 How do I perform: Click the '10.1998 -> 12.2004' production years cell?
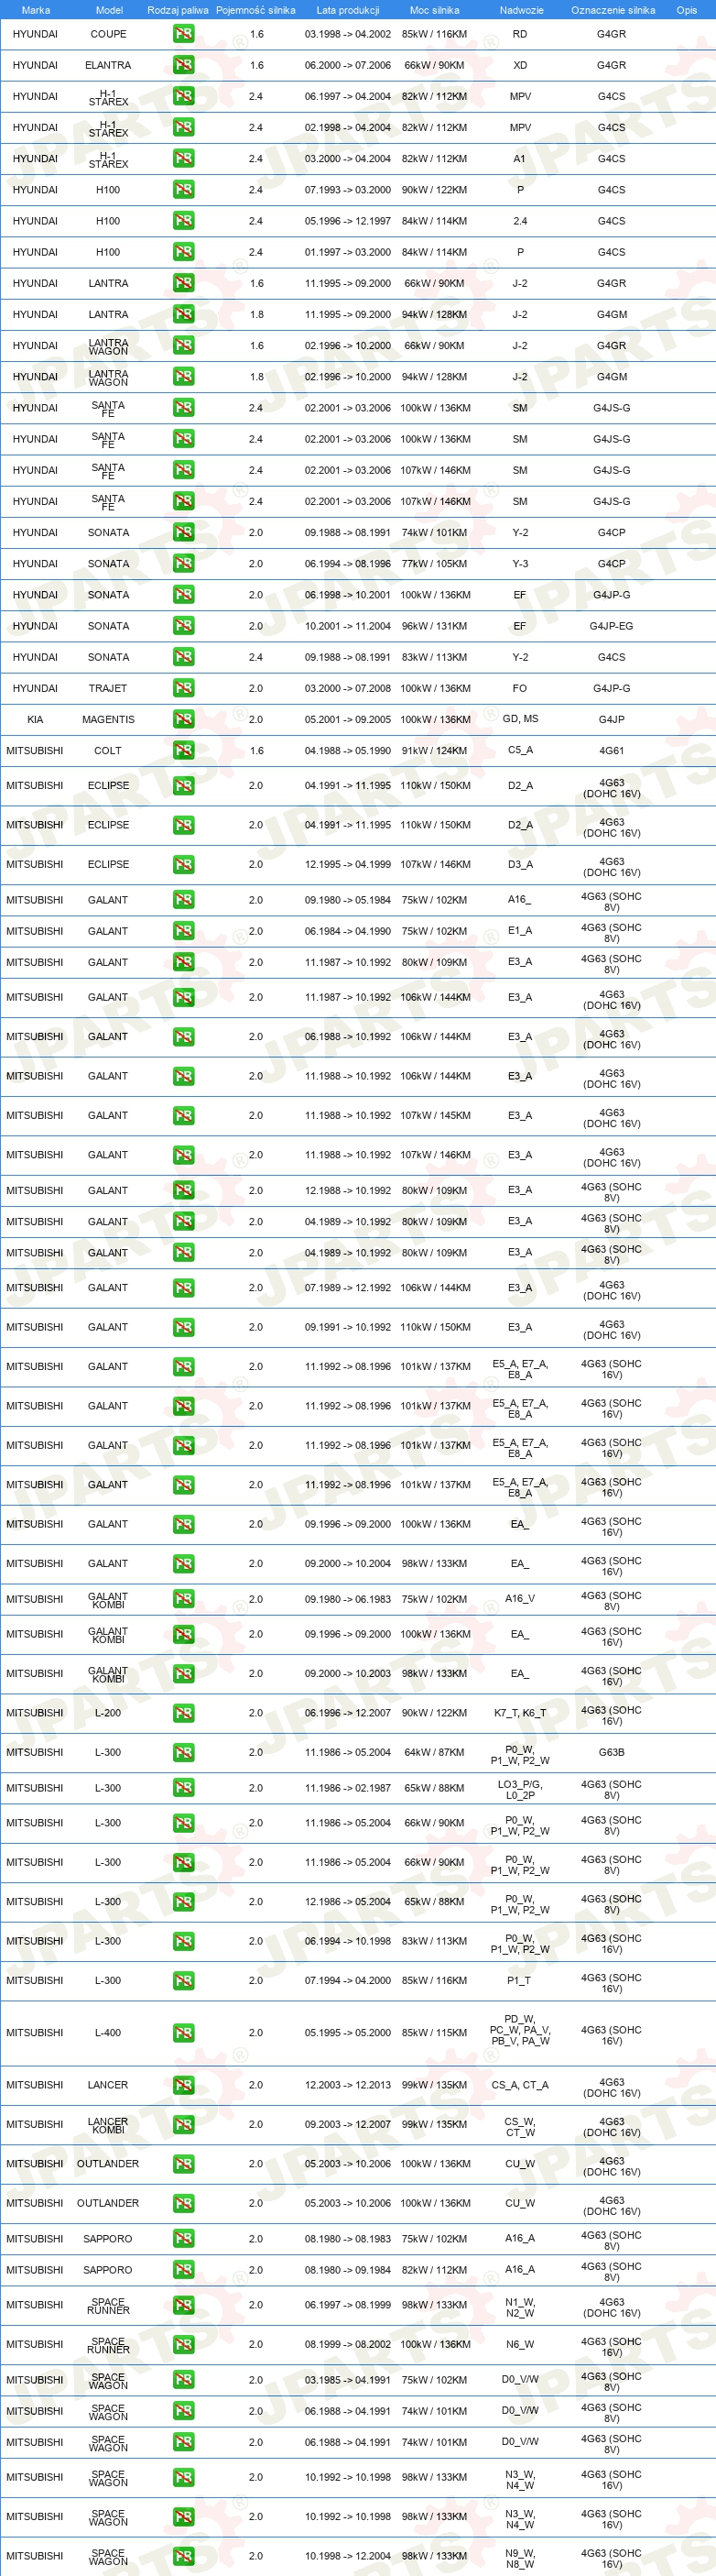pyautogui.click(x=348, y=2556)
